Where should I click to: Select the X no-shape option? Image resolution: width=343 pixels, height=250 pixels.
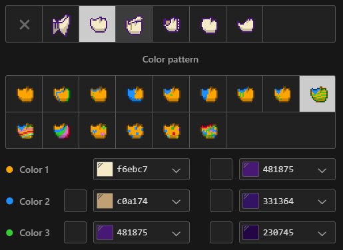24,24
